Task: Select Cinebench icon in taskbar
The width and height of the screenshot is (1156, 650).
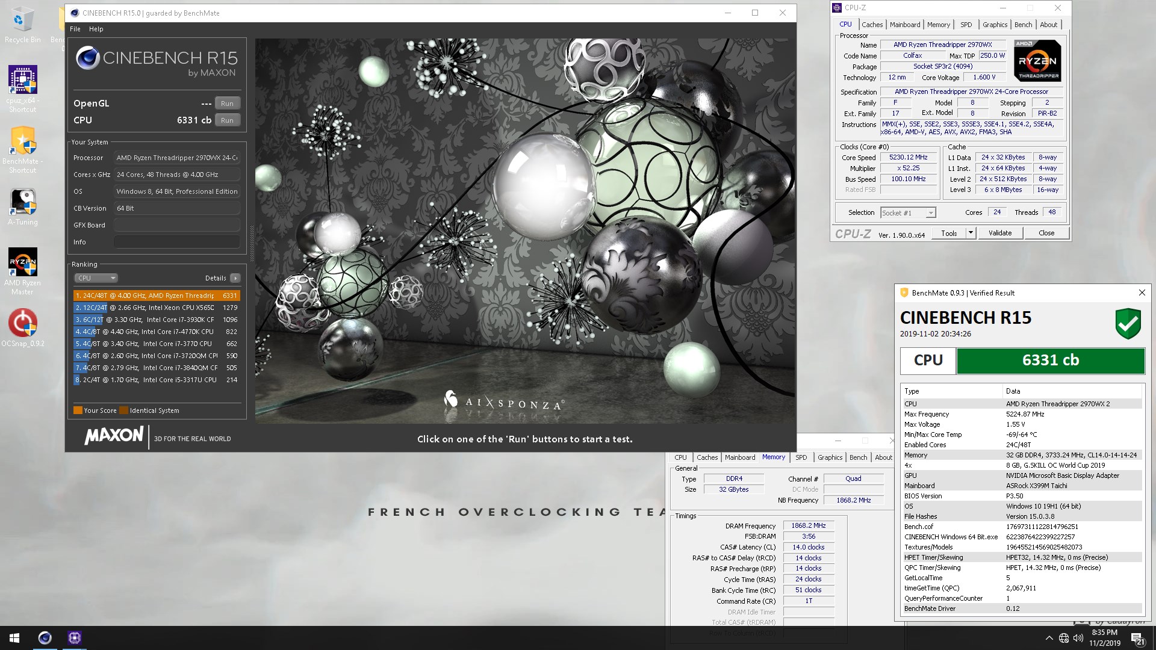Action: [x=45, y=638]
